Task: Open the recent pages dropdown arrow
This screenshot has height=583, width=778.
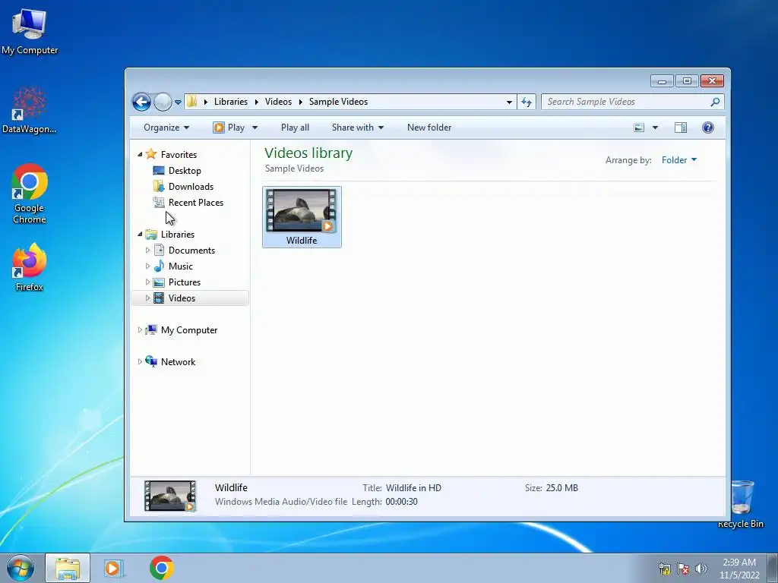Action: tap(178, 102)
